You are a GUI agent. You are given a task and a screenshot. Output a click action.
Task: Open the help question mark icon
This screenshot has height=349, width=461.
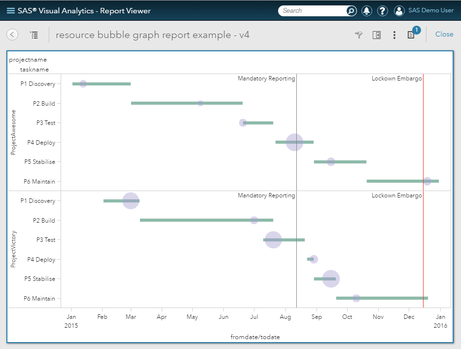(x=383, y=10)
